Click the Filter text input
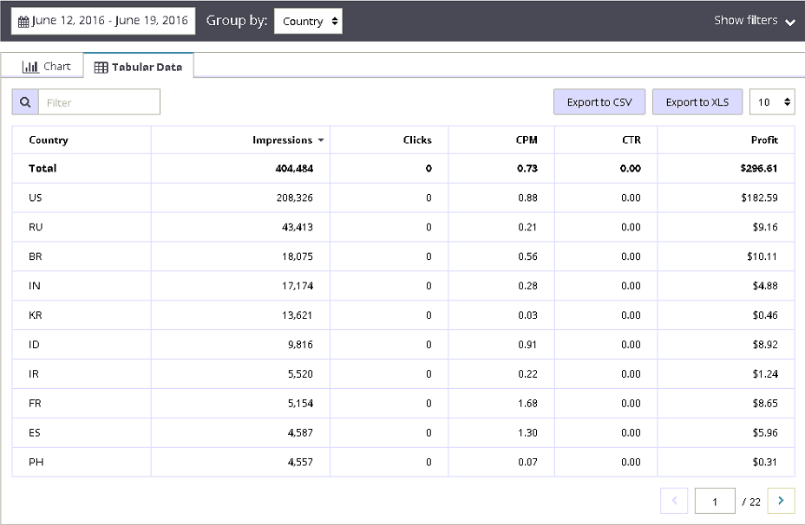The width and height of the screenshot is (805, 525). [x=99, y=102]
